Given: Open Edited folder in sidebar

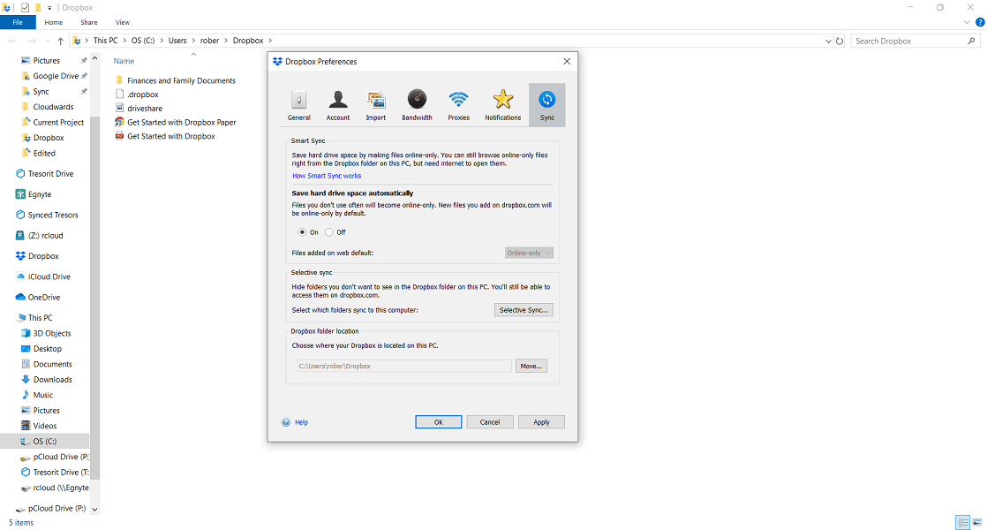Looking at the screenshot, I should pos(44,153).
